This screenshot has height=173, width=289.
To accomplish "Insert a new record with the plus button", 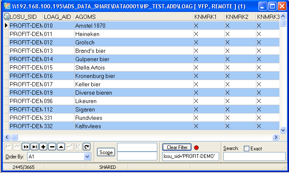I will click(43, 147).
